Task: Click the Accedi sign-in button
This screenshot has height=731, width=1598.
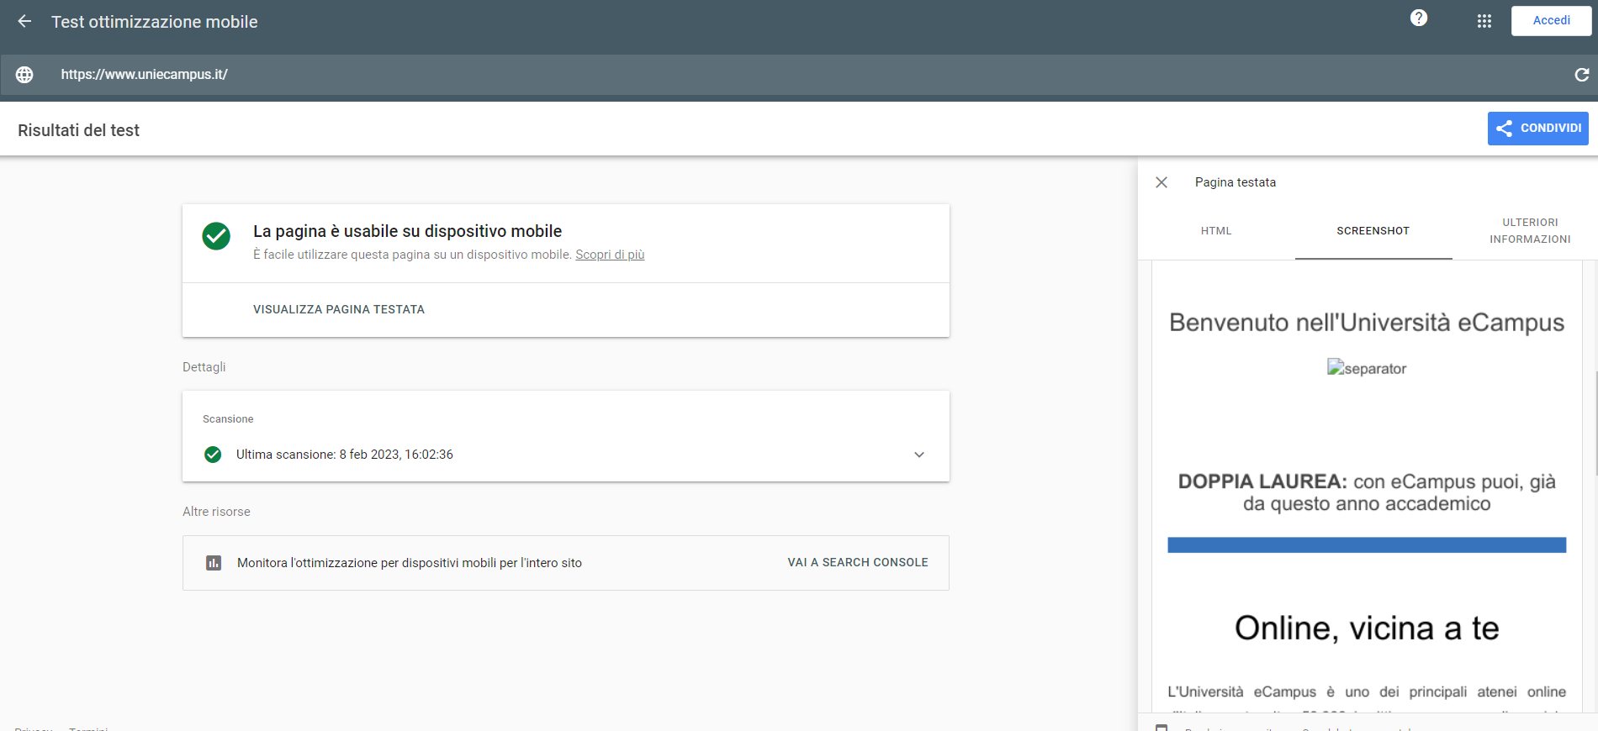Action: click(1551, 21)
